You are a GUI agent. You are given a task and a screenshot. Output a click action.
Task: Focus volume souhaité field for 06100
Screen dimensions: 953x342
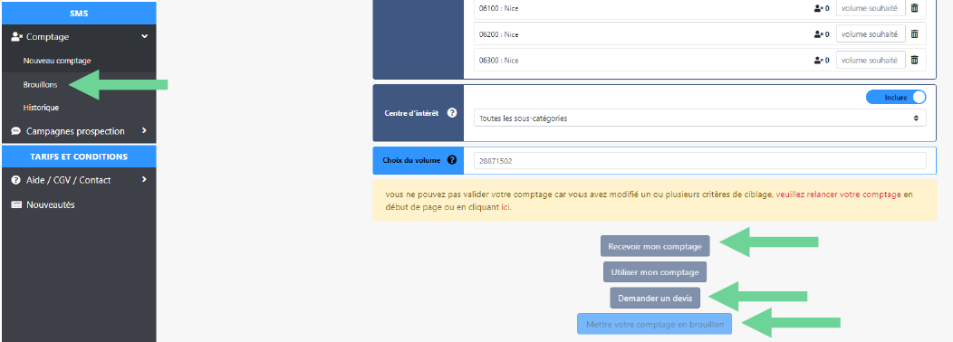(x=871, y=8)
